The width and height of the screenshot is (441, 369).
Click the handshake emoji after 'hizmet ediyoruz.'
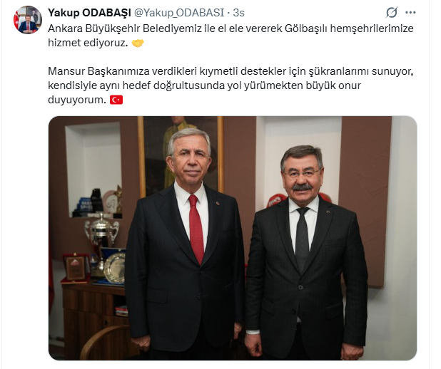click(x=138, y=43)
